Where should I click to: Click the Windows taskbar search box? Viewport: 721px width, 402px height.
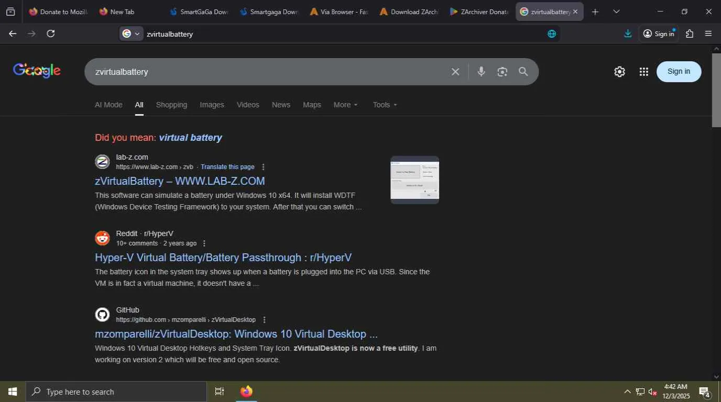tap(116, 392)
